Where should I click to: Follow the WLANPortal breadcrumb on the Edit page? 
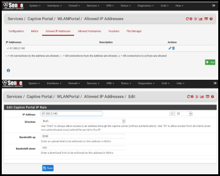[x=68, y=97]
